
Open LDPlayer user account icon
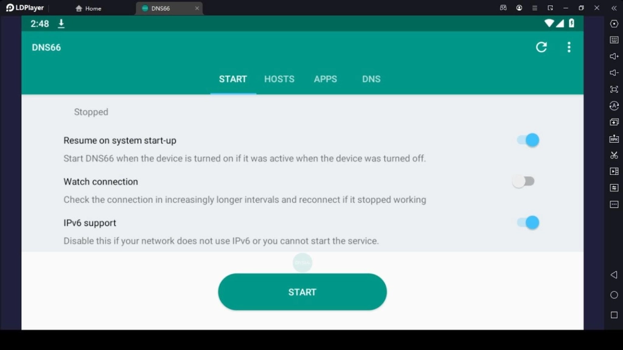point(519,7)
